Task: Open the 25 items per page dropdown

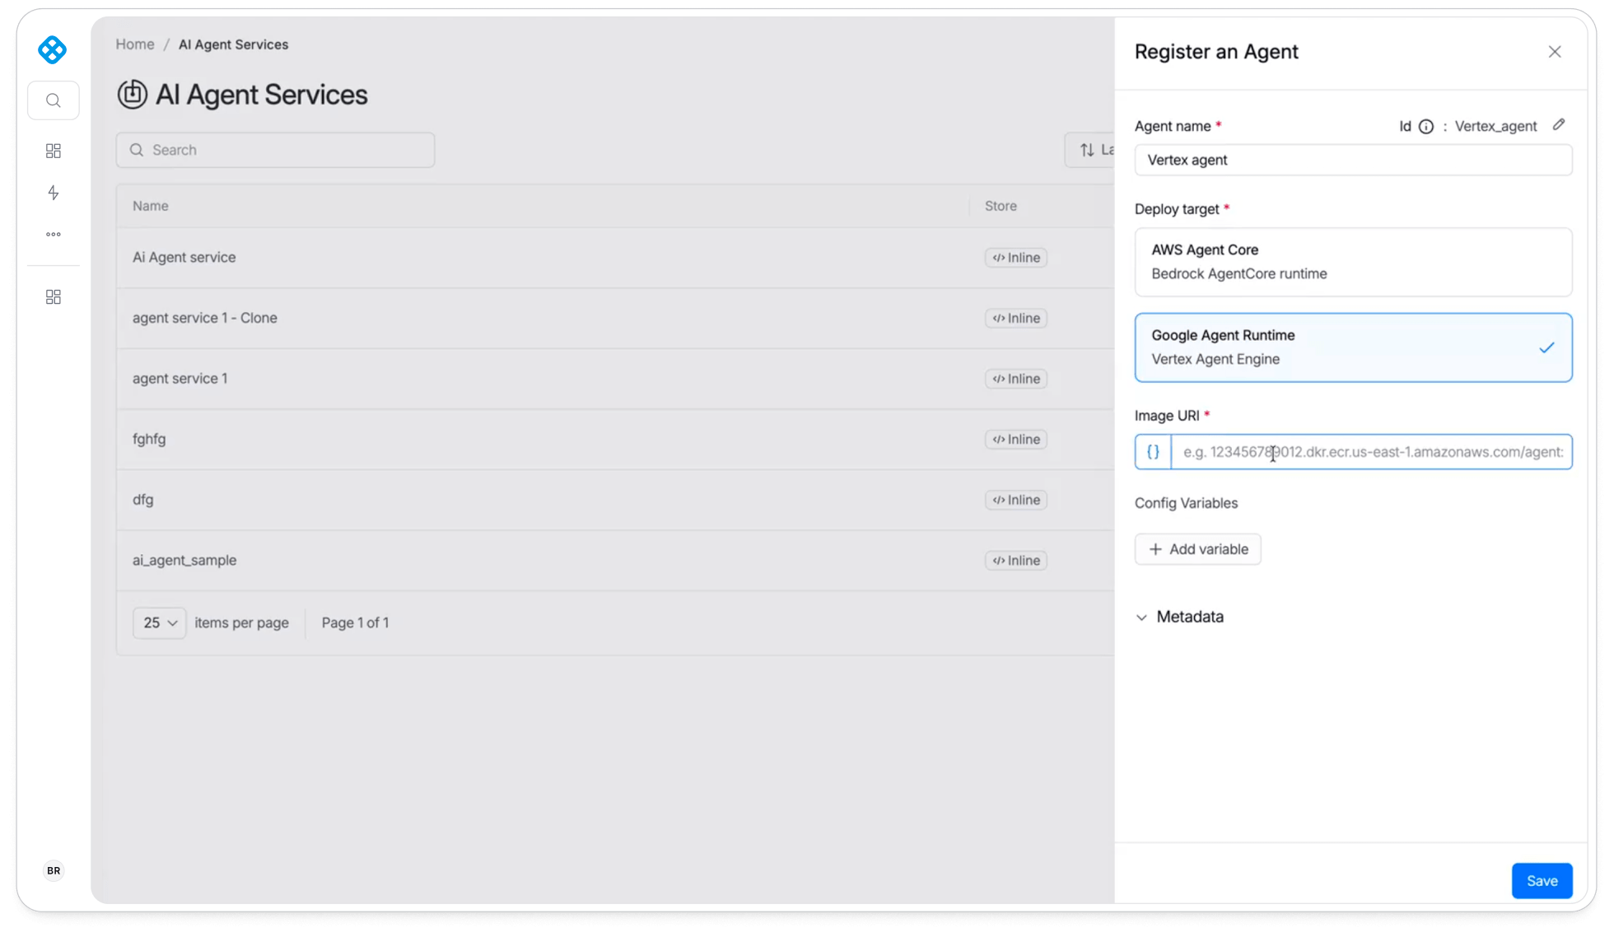Action: pos(160,622)
